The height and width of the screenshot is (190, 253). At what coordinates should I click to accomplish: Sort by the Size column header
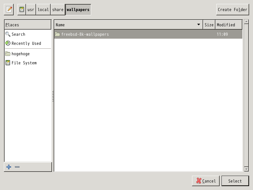[x=209, y=25]
